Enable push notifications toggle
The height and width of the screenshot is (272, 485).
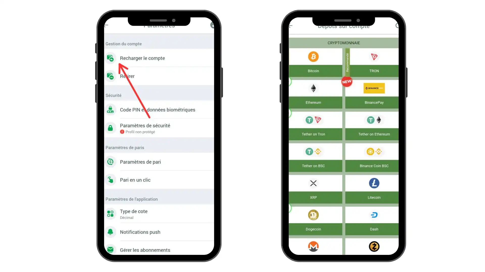[x=140, y=232]
